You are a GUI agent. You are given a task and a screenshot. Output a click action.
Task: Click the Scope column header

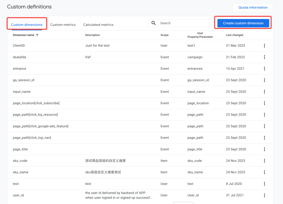164,35
